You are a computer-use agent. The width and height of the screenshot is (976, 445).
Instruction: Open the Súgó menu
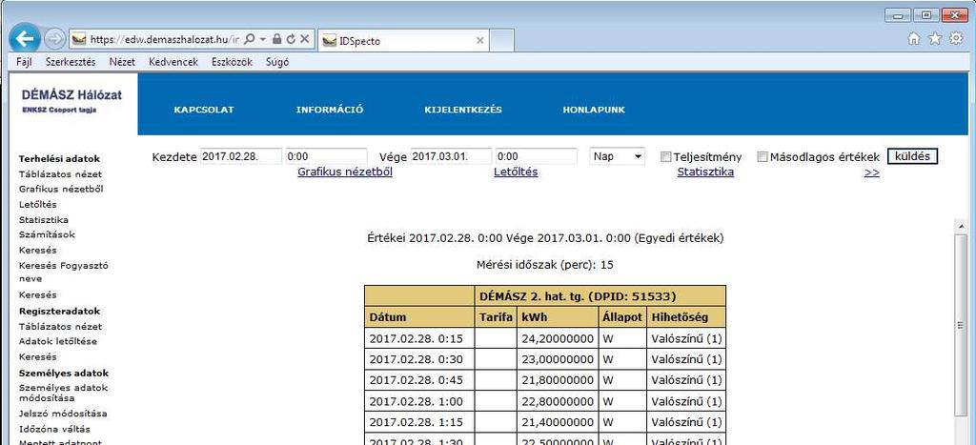[277, 62]
